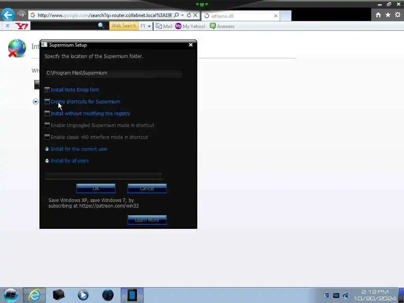Open Favorites star icon

[388, 15]
